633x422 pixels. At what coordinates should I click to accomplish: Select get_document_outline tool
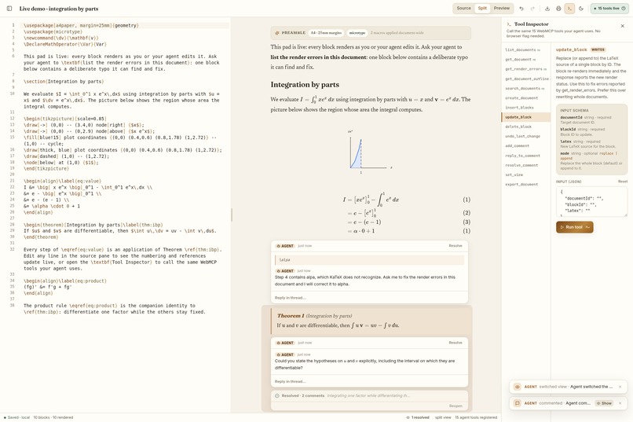click(x=525, y=79)
